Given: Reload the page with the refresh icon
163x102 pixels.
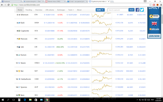Looking at the screenshot, I should click(x=8, y=5).
